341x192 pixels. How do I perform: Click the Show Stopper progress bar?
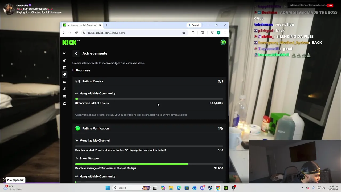click(149, 164)
